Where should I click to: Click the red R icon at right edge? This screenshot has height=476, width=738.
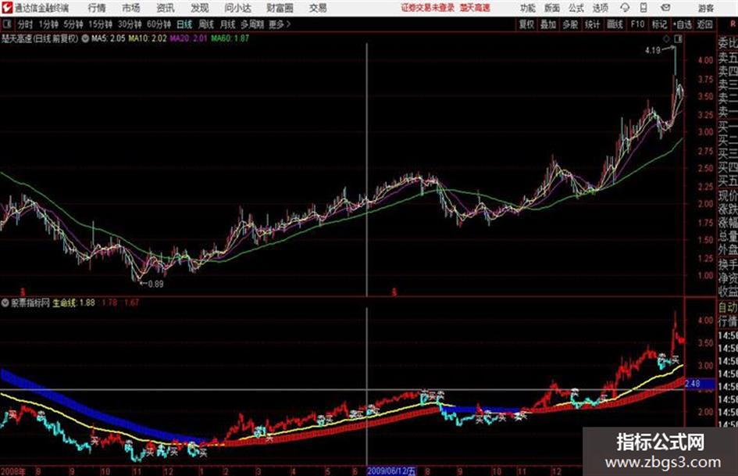tap(733, 24)
